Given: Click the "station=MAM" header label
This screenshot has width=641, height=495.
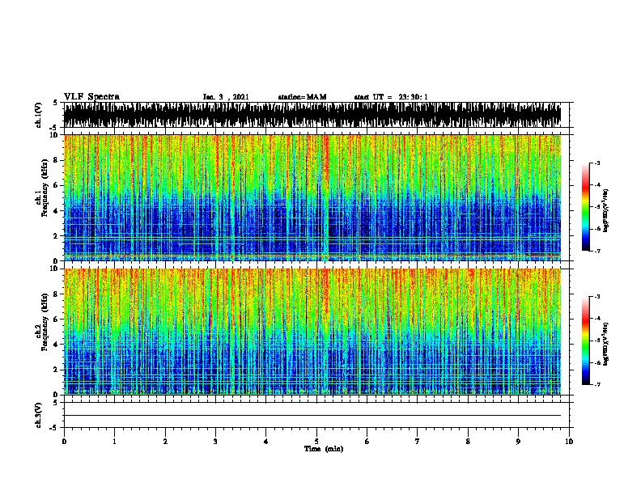Looking at the screenshot, I should (x=302, y=97).
